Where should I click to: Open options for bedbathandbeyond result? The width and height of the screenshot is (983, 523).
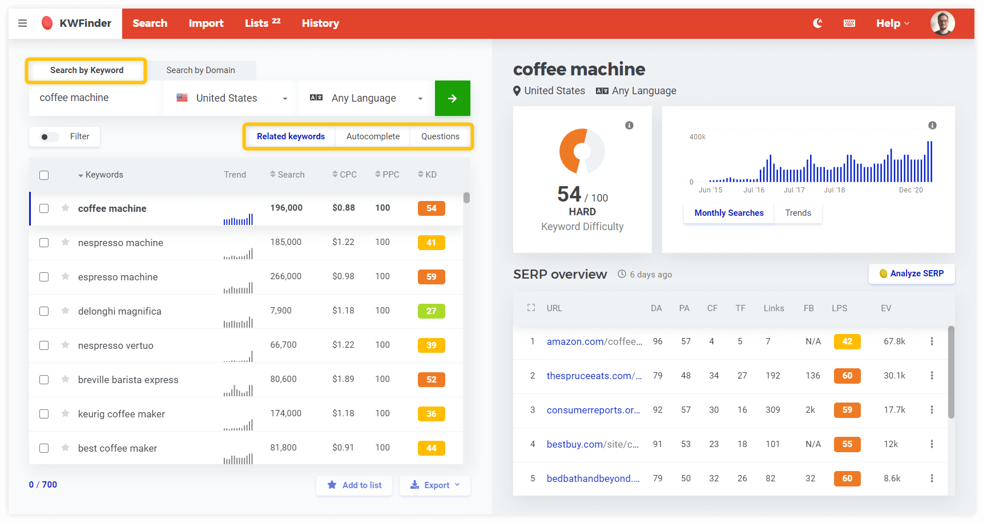click(x=932, y=478)
